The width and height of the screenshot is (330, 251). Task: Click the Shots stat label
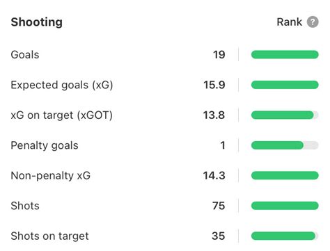tap(25, 206)
